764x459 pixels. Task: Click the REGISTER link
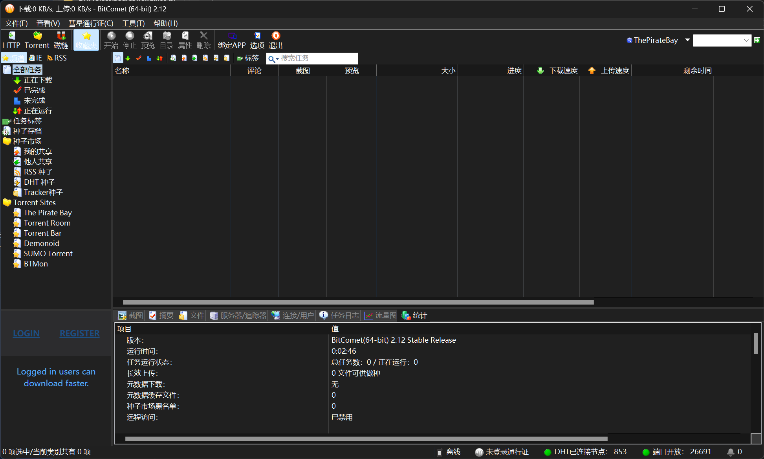79,333
